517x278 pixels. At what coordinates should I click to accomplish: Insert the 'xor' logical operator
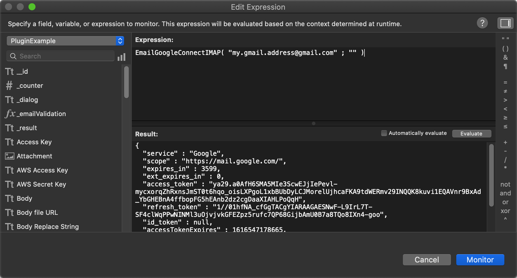(505, 211)
